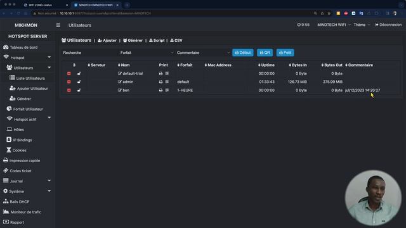This screenshot has height=228, width=406.
Task: Sort table by Mac Address column
Action: 218,65
